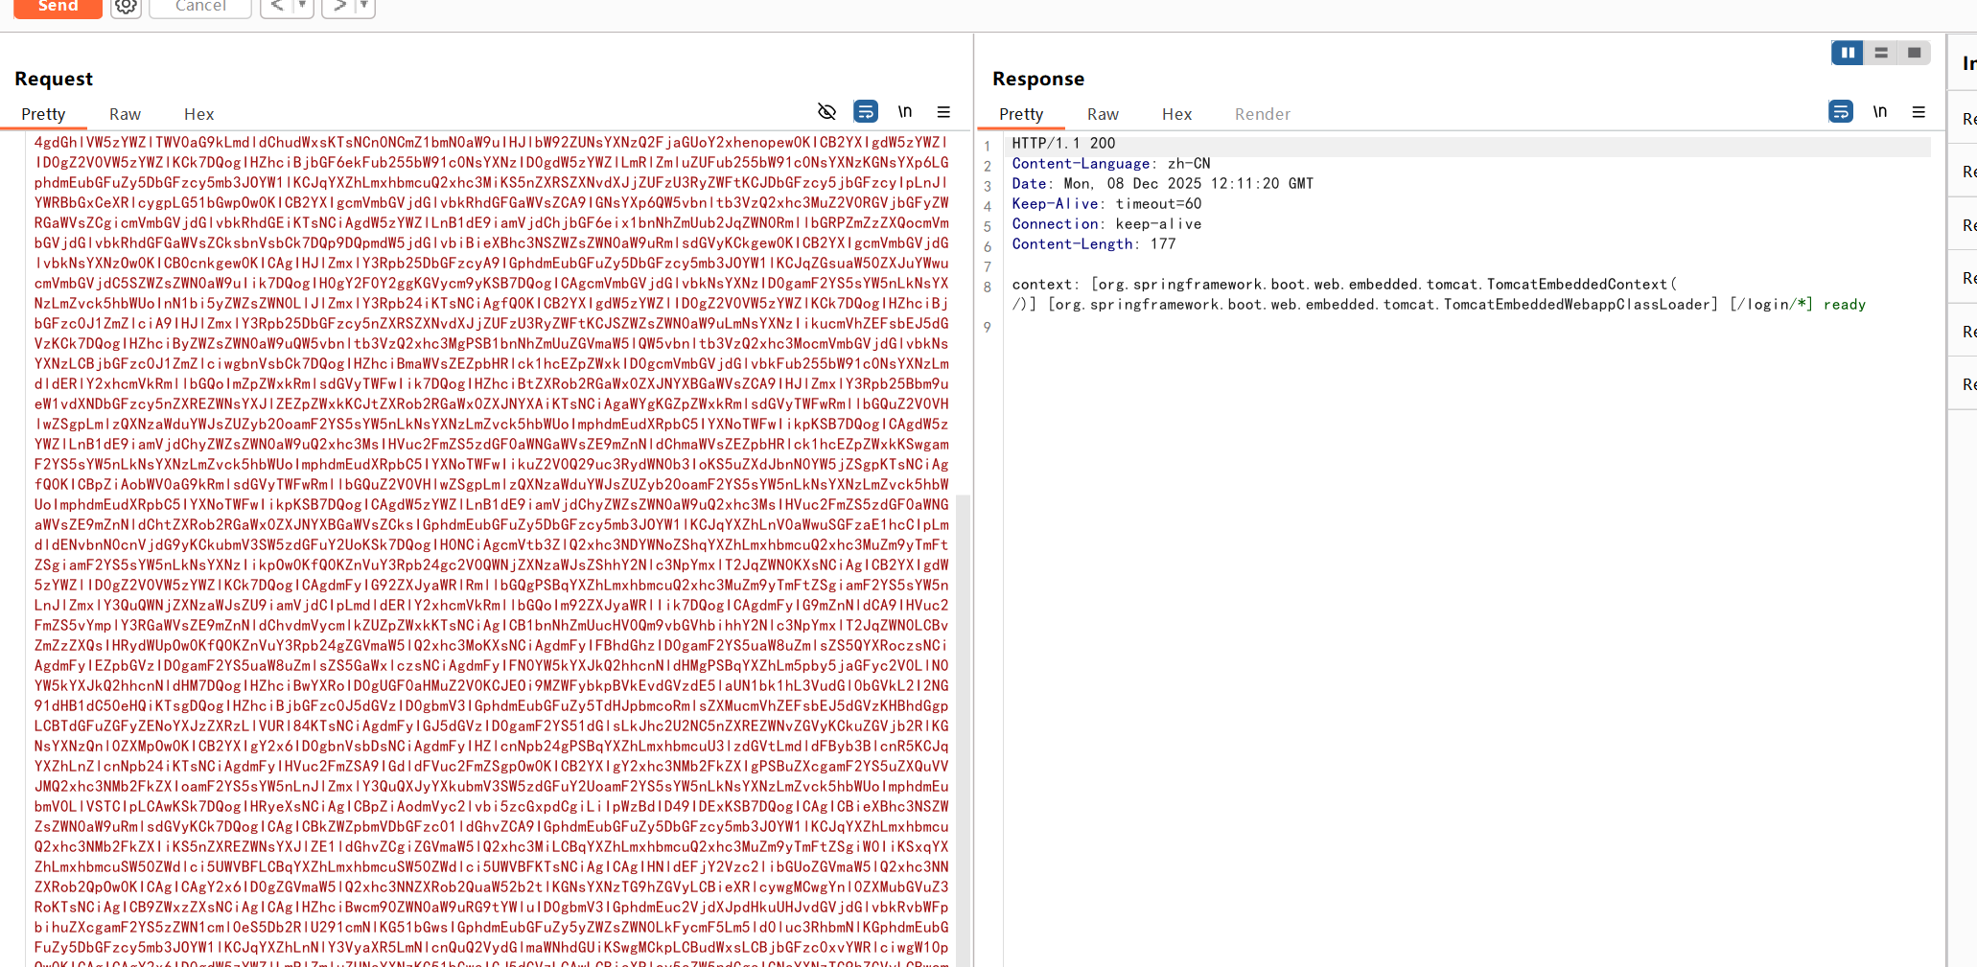The width and height of the screenshot is (1977, 967).
Task: Switch Request view to Hex tab
Action: click(198, 114)
